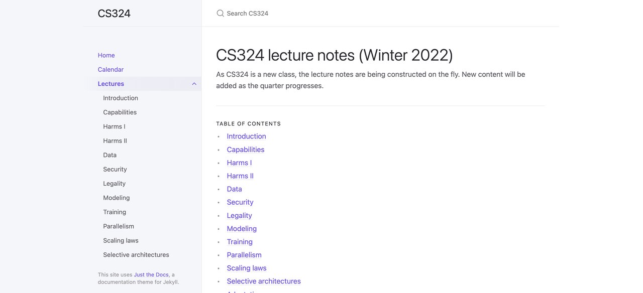Open Data link in table of contents
The height and width of the screenshot is (293, 643).
(235, 189)
